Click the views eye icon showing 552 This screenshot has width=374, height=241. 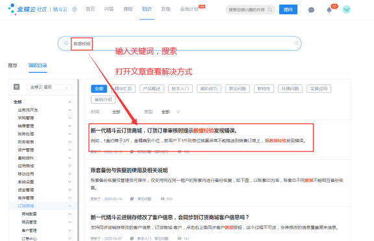pyautogui.click(x=163, y=199)
